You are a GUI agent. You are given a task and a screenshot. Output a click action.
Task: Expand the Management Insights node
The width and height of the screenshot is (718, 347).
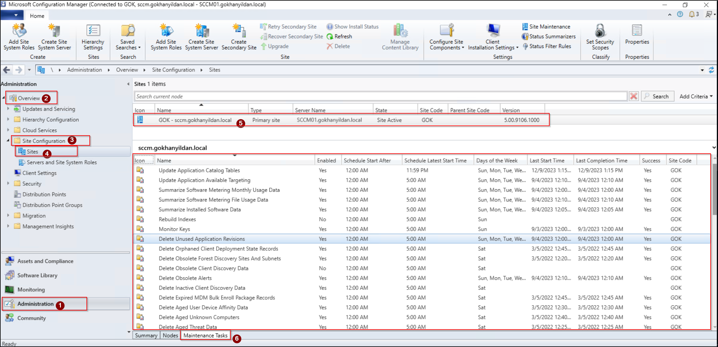pos(8,226)
